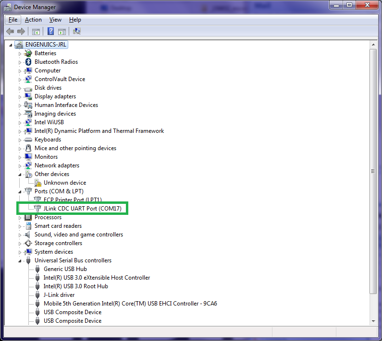
Task: Click the scrollbar up arrow
Action: [x=373, y=45]
